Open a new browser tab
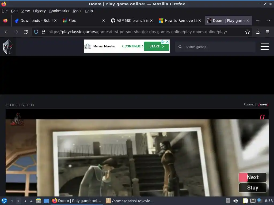The image size is (274, 205). click(258, 21)
